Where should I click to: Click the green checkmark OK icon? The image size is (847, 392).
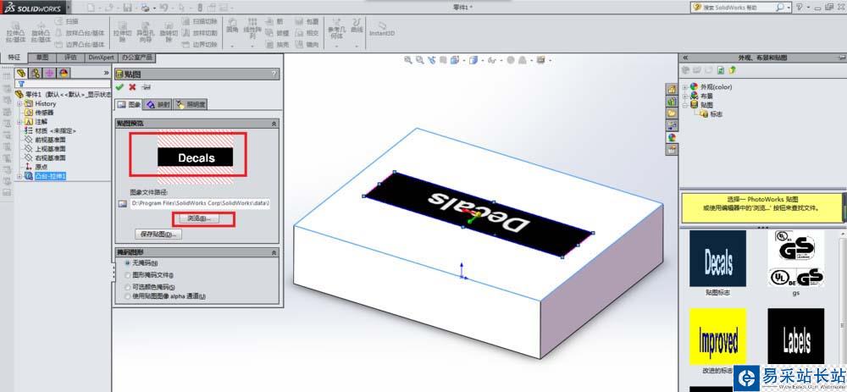tap(119, 87)
